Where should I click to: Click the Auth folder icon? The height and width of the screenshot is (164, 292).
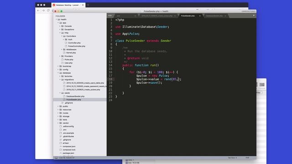coord(66,40)
